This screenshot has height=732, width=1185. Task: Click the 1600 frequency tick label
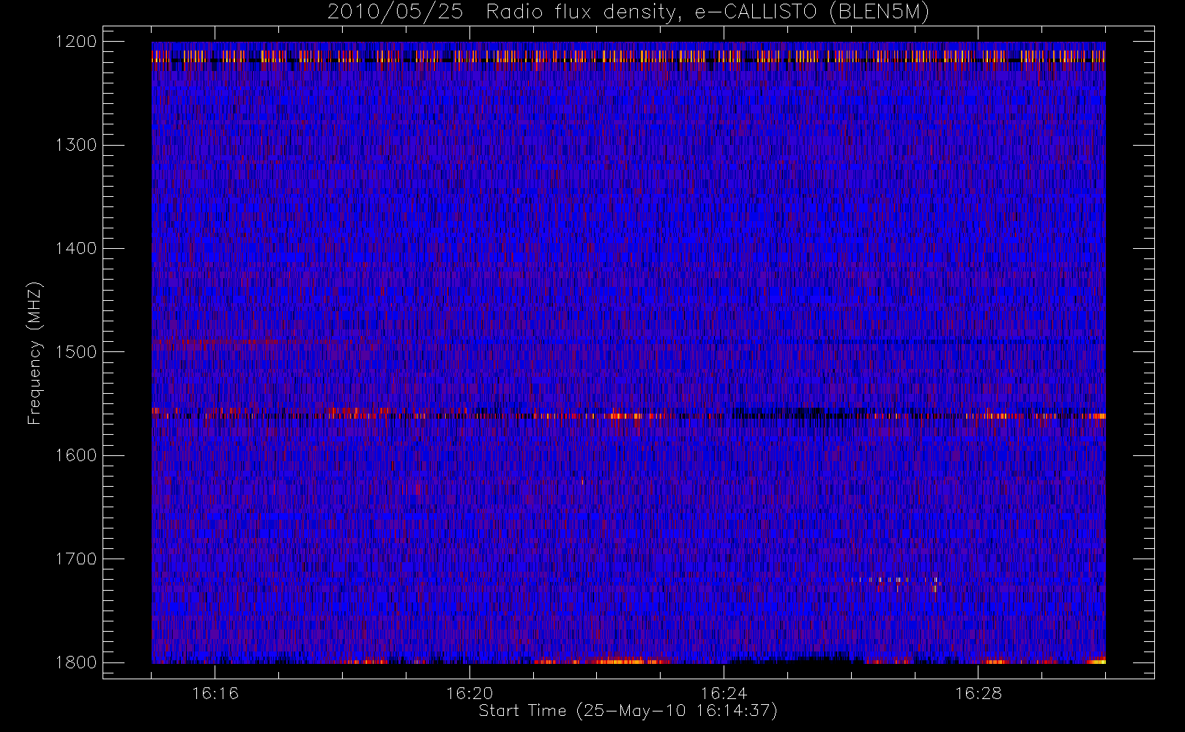pos(76,455)
